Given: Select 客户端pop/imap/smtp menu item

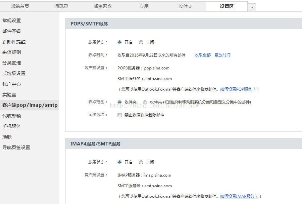Looking at the screenshot, I should [29, 105].
